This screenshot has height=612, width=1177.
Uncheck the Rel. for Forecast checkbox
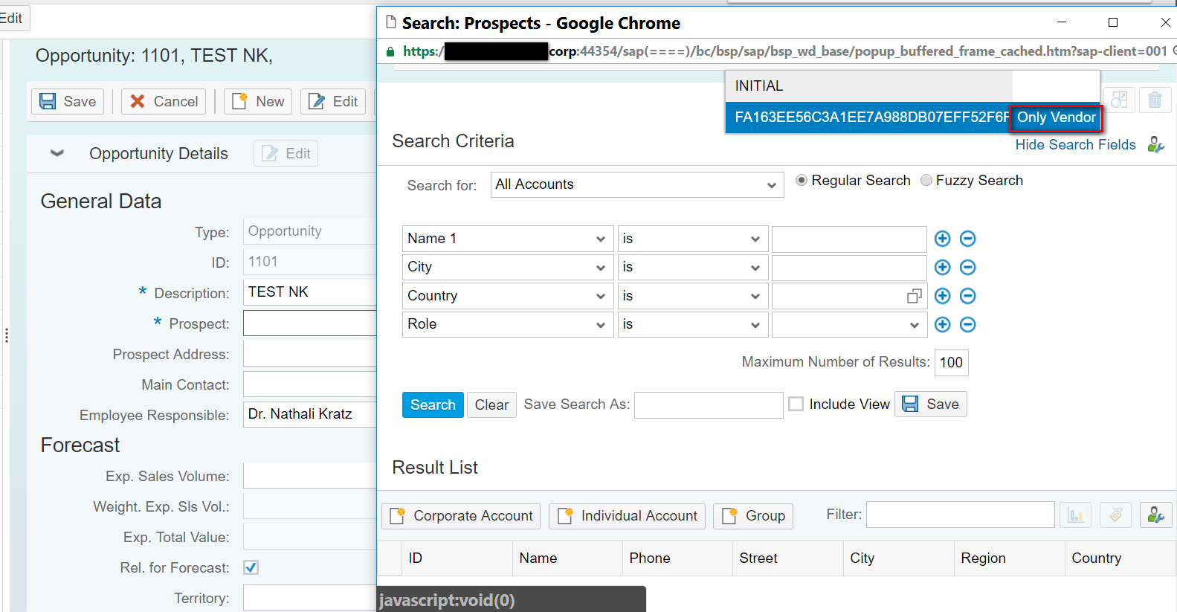pyautogui.click(x=251, y=567)
